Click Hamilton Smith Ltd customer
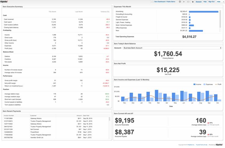 (x=37, y=138)
